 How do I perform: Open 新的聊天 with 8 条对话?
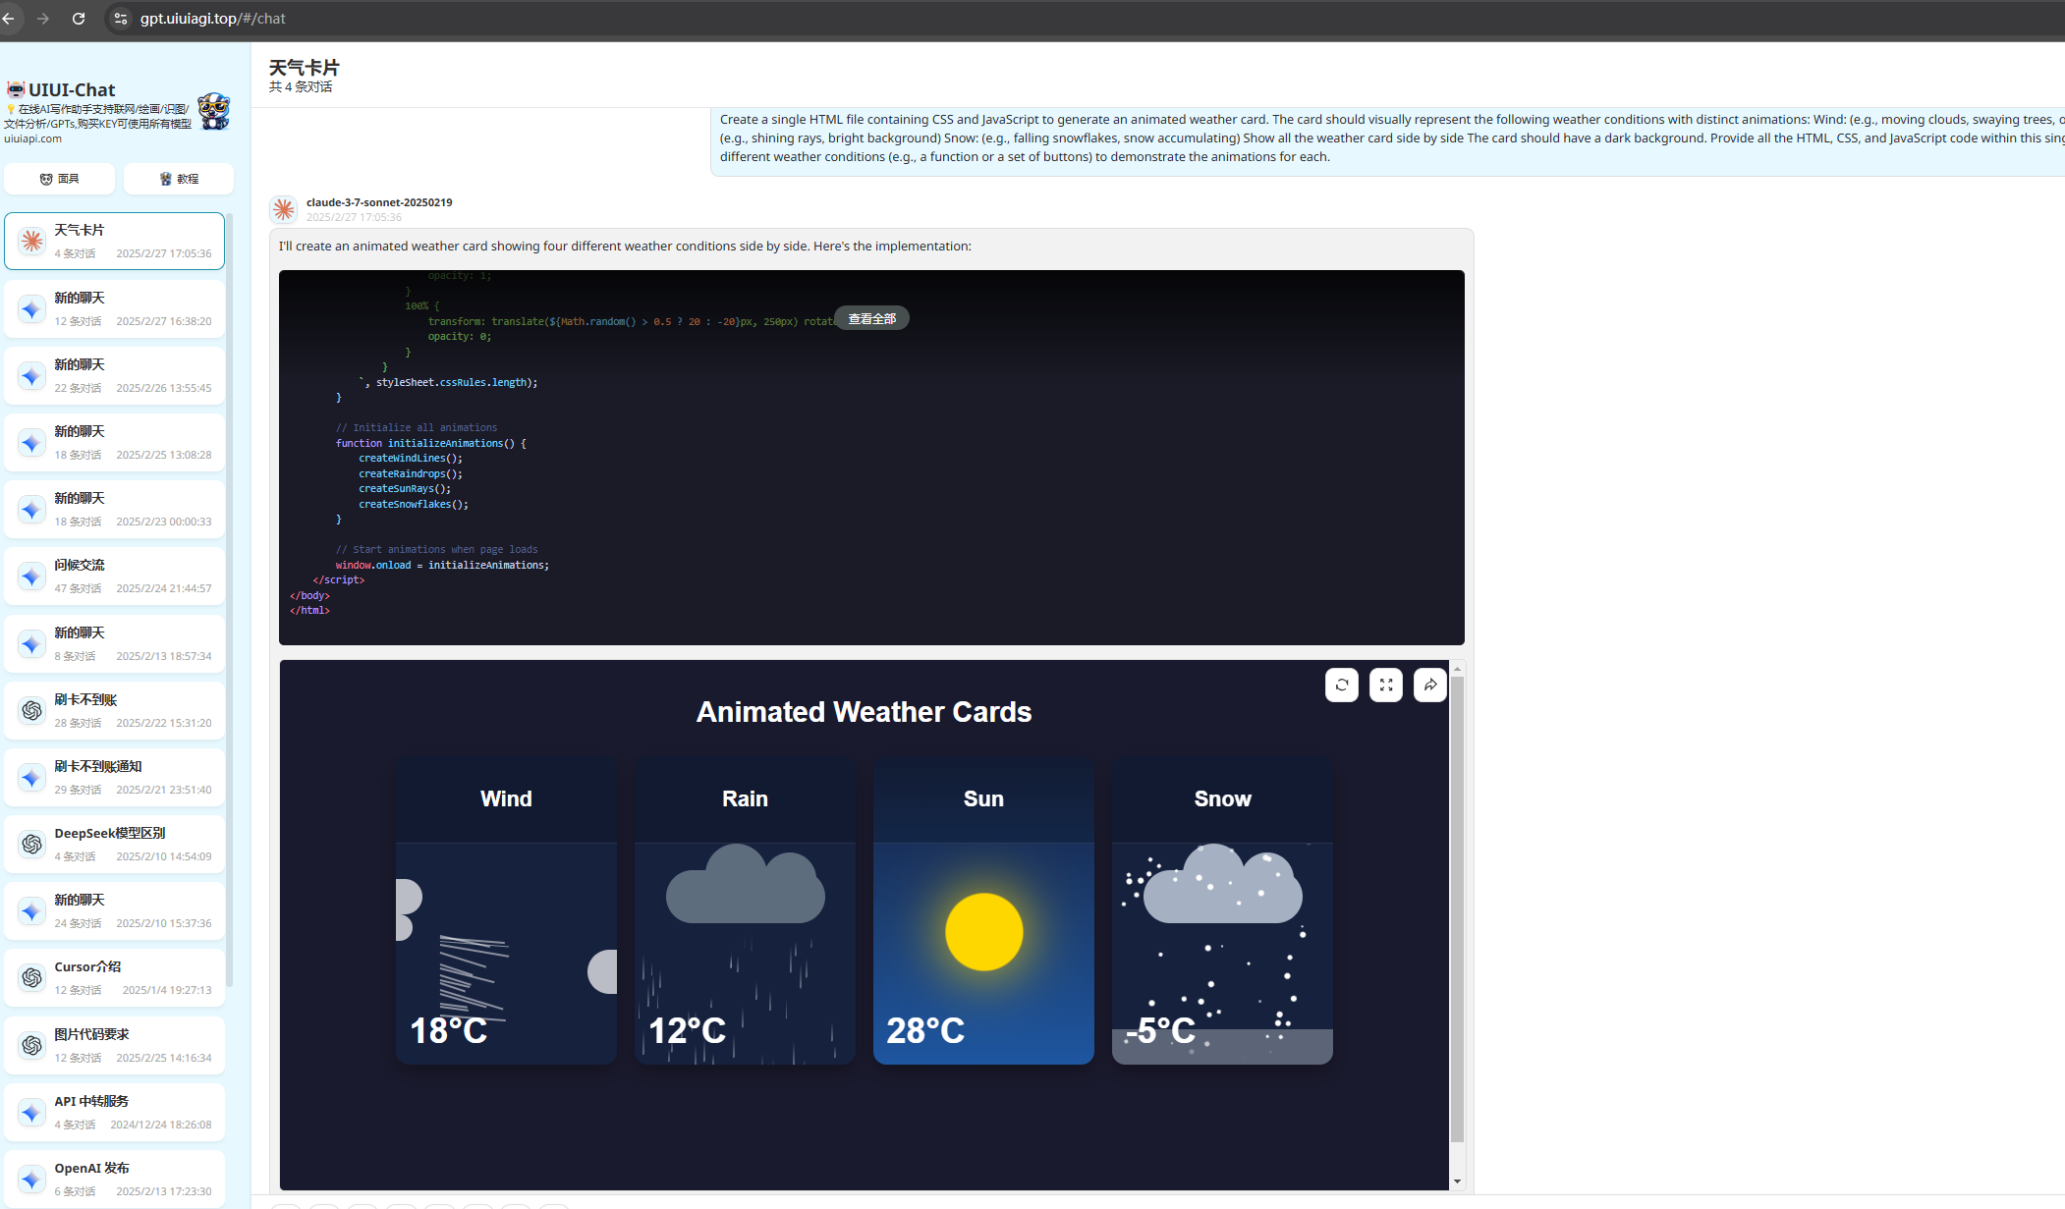tap(115, 643)
